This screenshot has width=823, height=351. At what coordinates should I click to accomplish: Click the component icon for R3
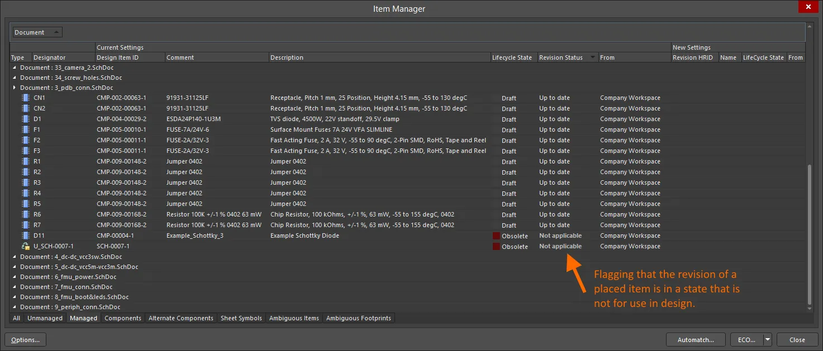click(25, 182)
